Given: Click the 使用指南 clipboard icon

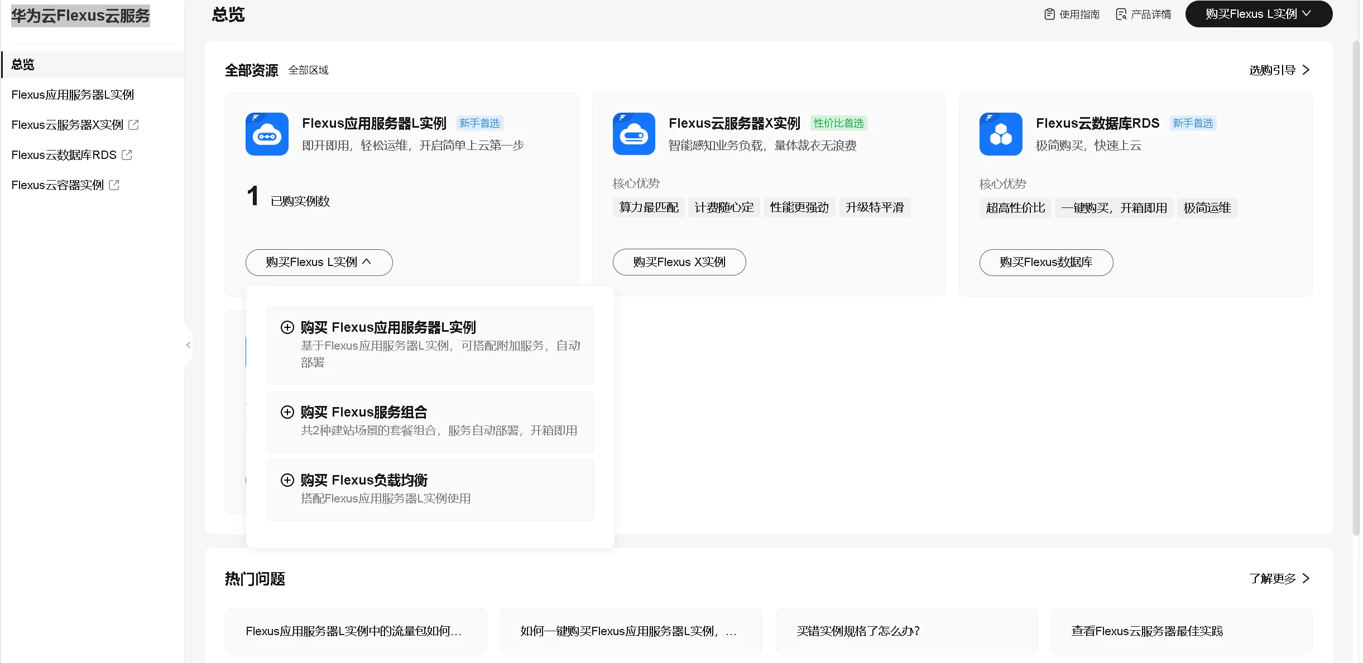Looking at the screenshot, I should (x=1049, y=14).
